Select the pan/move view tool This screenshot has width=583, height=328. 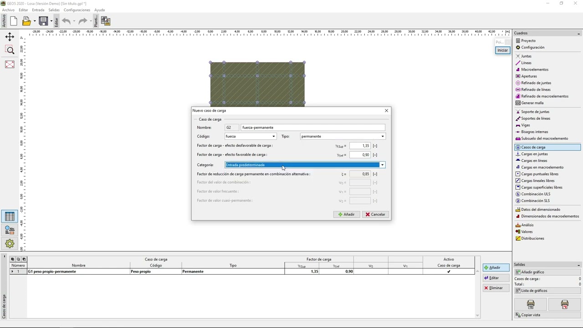coord(10,37)
